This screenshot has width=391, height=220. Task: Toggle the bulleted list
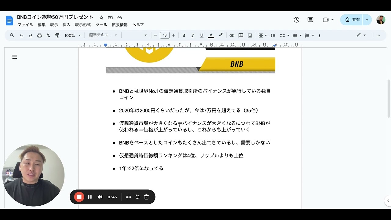295,35
